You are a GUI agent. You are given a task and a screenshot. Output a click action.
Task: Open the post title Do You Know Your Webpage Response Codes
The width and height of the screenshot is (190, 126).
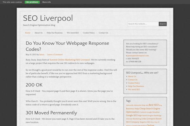pyautogui.click(x=67, y=46)
